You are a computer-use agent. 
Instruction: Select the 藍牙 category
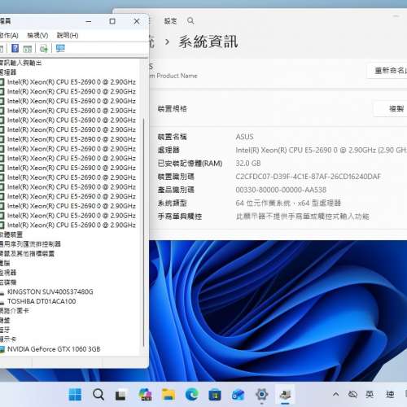5,330
